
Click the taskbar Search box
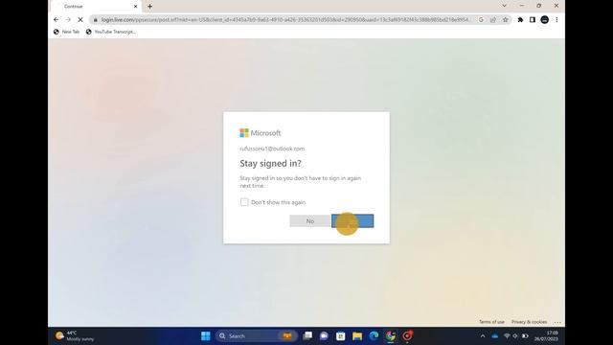(256, 336)
